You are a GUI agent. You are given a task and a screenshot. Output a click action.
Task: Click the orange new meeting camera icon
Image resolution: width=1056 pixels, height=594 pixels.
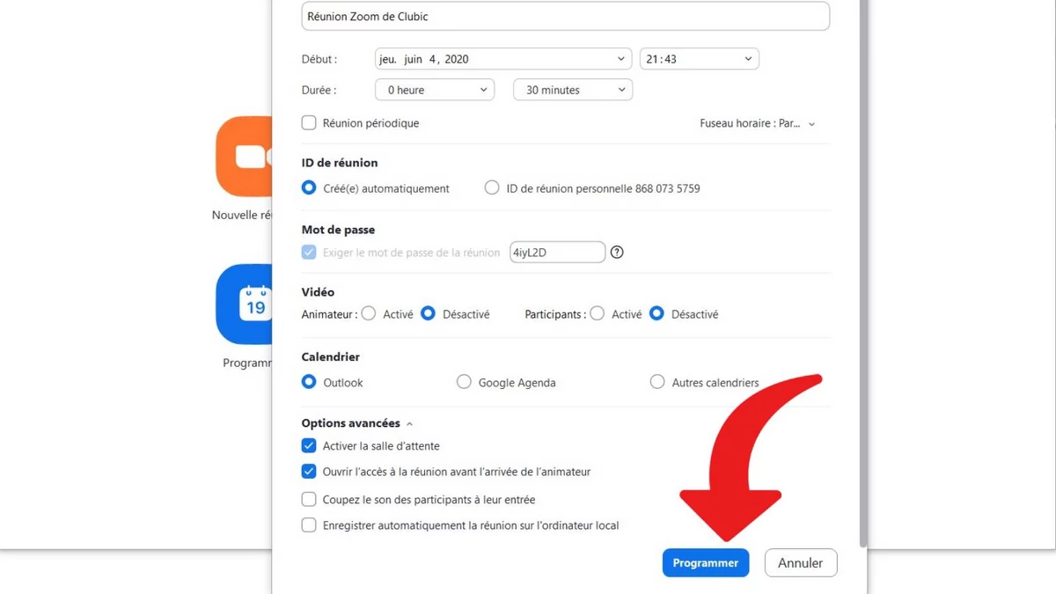click(245, 157)
